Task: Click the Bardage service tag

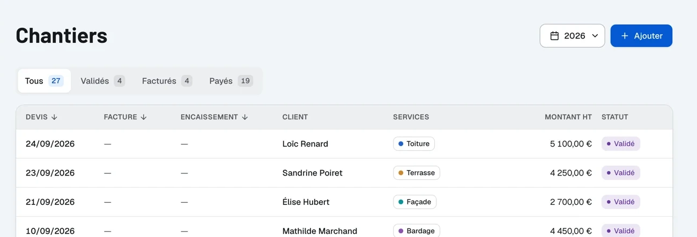Action: click(x=417, y=231)
